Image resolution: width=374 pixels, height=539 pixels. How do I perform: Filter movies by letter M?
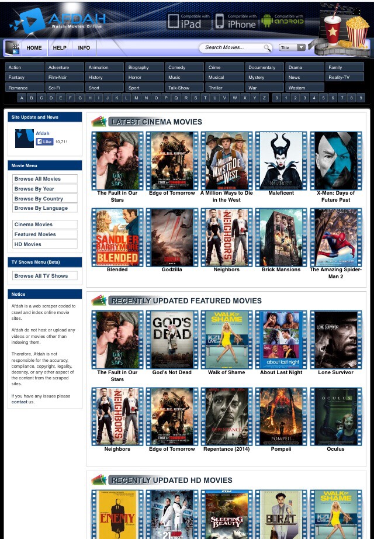[x=137, y=98]
